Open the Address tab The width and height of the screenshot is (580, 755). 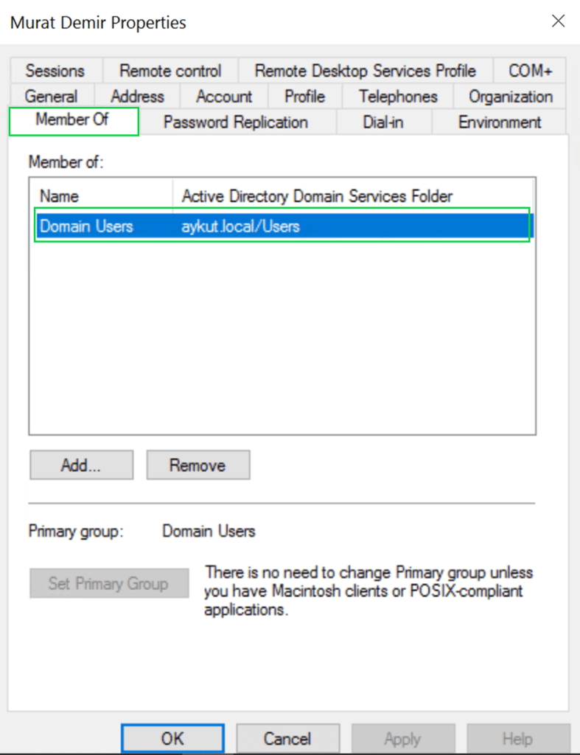(x=137, y=97)
